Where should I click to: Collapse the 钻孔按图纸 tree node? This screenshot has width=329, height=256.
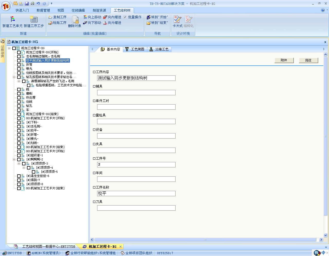pos(14,77)
